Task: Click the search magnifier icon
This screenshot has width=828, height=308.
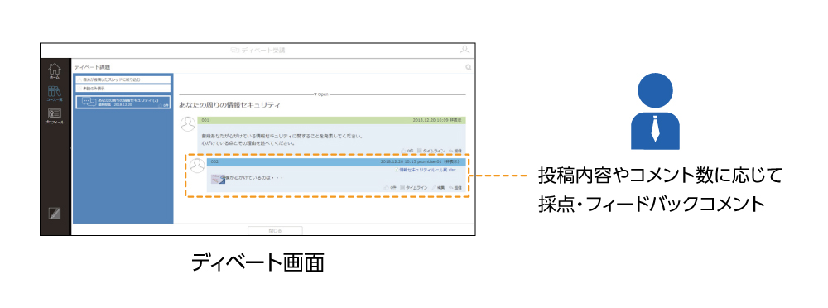Action: [469, 67]
